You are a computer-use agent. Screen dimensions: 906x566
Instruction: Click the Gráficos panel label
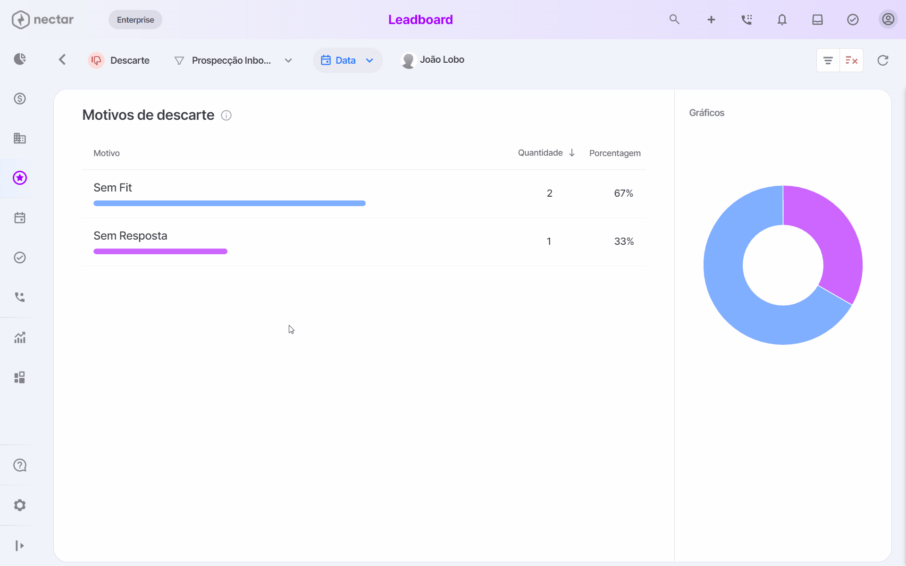[x=706, y=113]
